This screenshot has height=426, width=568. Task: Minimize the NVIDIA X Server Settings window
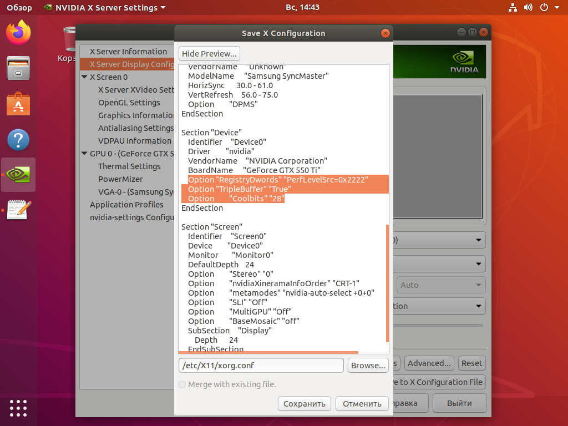[461, 32]
